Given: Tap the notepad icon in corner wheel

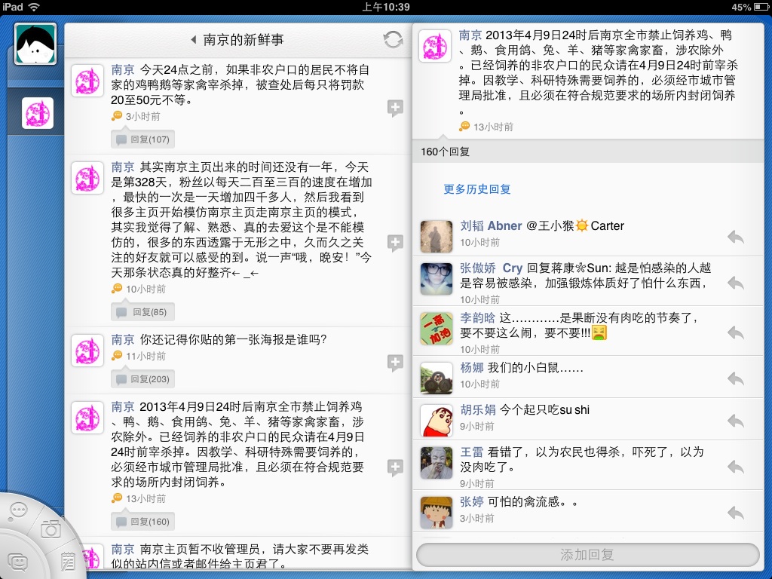Looking at the screenshot, I should click(x=69, y=562).
